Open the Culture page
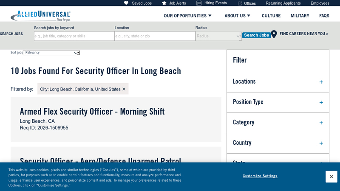This screenshot has width=340, height=191. 271,16
